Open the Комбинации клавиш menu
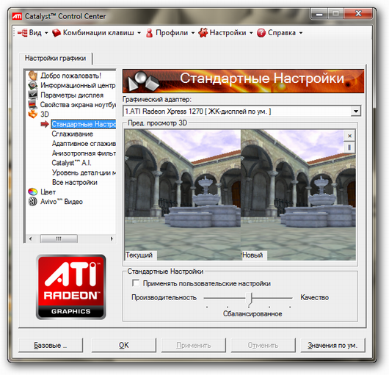This screenshot has height=375, width=389. (x=98, y=33)
